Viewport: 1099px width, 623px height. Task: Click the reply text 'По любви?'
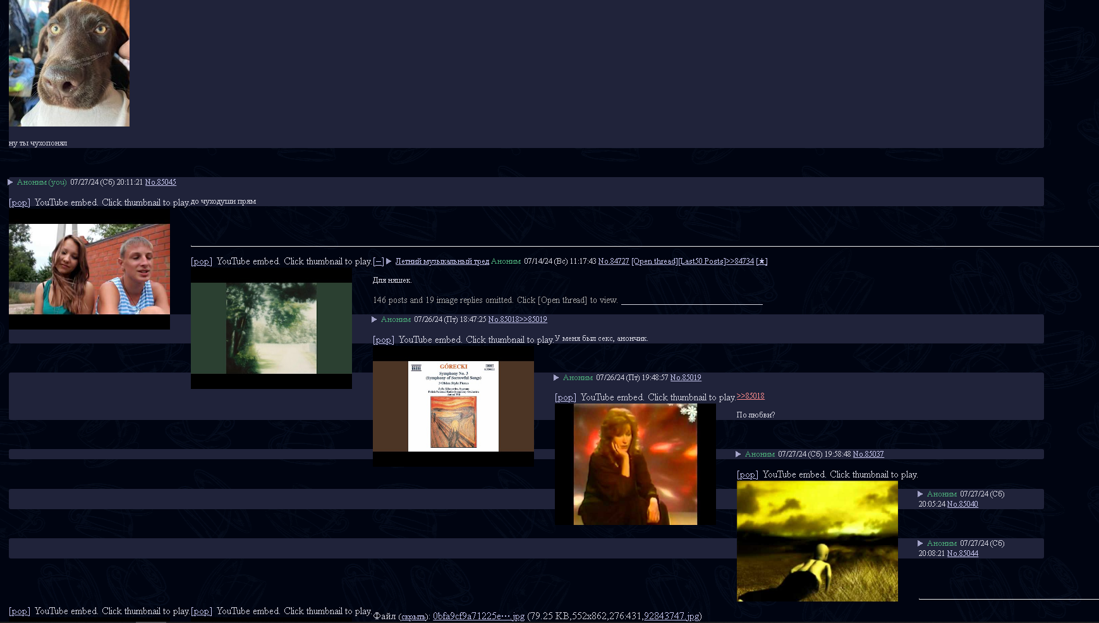point(756,415)
